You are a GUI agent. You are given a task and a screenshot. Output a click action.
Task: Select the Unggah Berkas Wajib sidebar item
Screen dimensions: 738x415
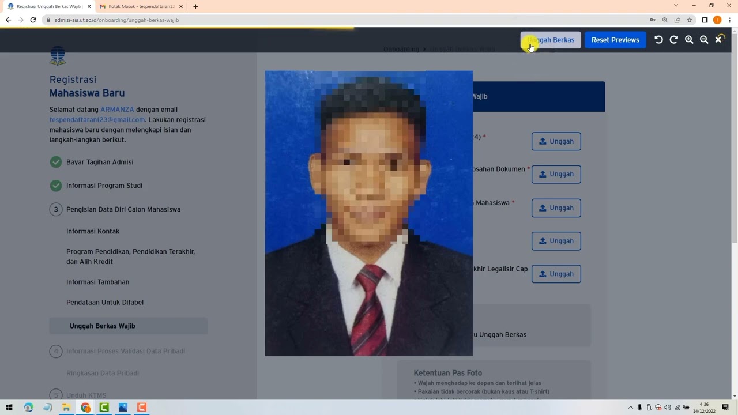[128, 326]
